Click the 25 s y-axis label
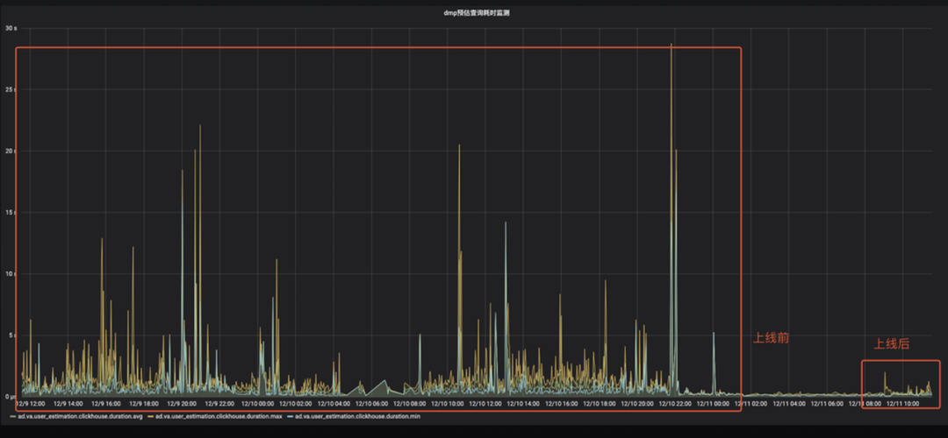The image size is (948, 438). (x=11, y=89)
